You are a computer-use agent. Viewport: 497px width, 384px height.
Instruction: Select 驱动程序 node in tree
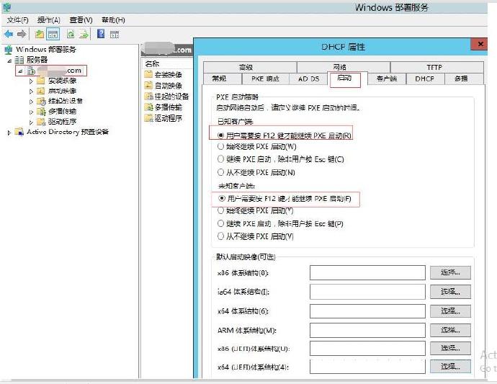pos(56,122)
